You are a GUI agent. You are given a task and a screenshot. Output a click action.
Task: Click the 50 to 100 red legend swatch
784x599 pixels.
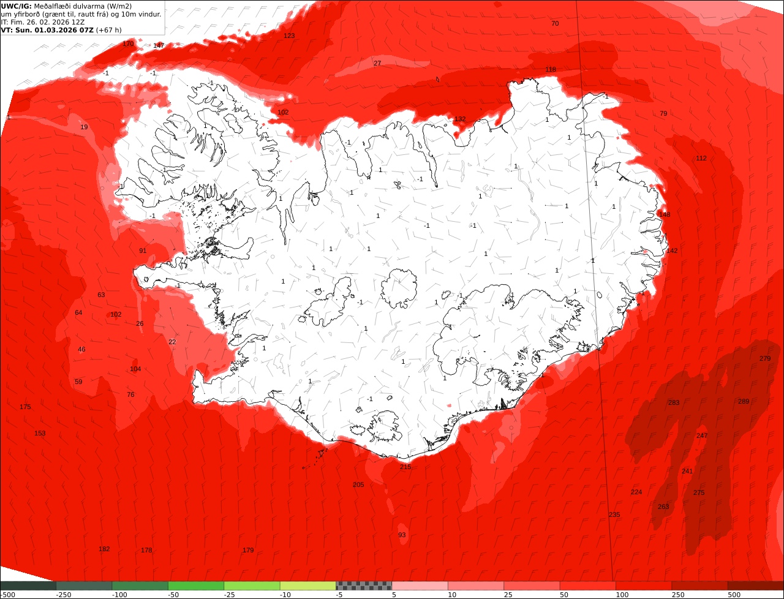tap(588, 586)
